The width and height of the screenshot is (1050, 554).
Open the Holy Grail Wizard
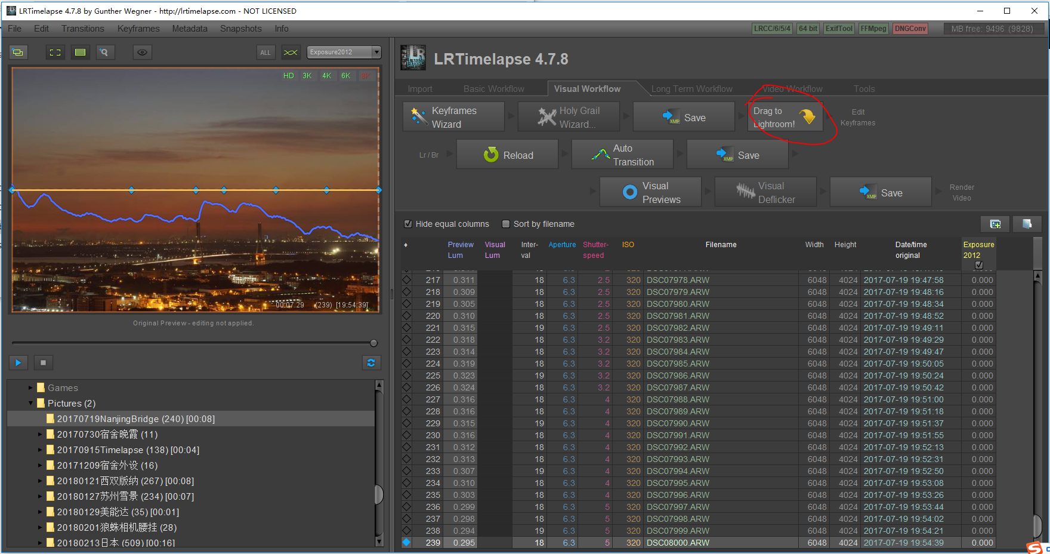569,117
